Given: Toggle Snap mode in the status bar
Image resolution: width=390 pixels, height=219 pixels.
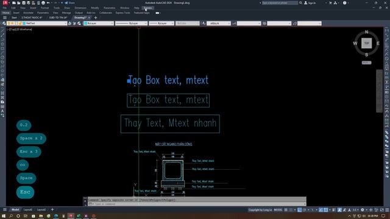Looking at the screenshot, I should tap(291, 210).
